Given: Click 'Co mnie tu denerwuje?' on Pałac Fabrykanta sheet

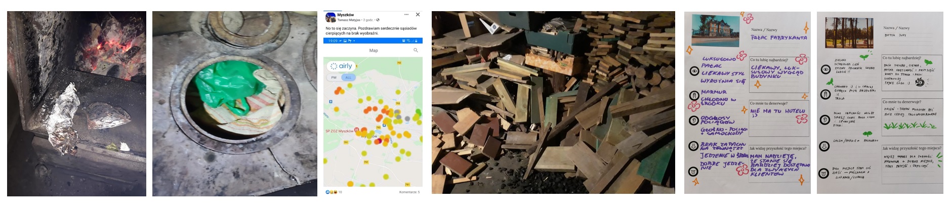Looking at the screenshot, I should 769,103.
